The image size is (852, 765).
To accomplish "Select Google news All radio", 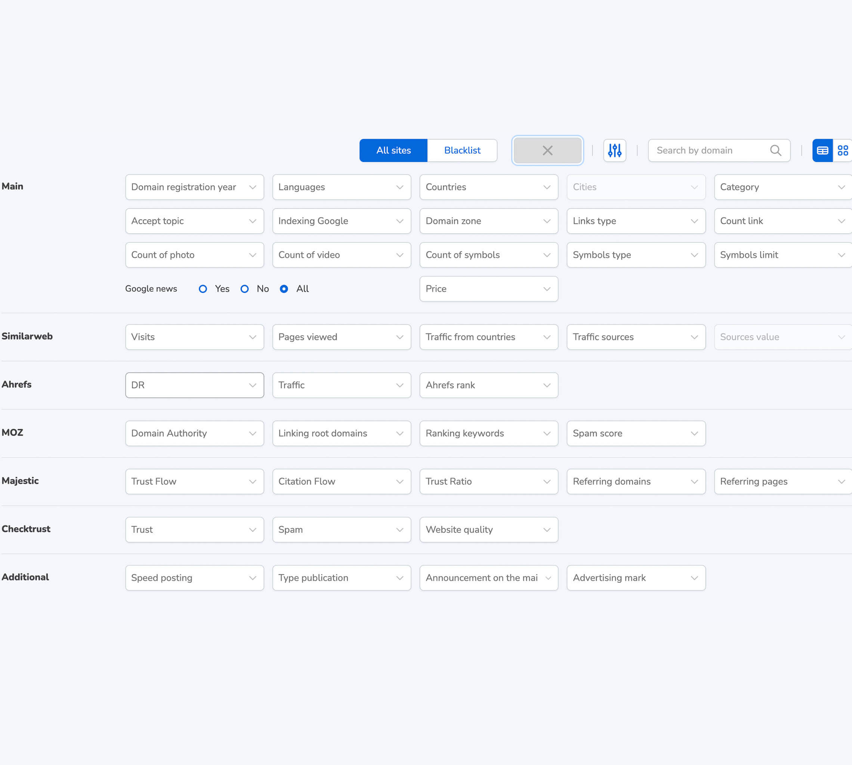I will click(x=284, y=289).
